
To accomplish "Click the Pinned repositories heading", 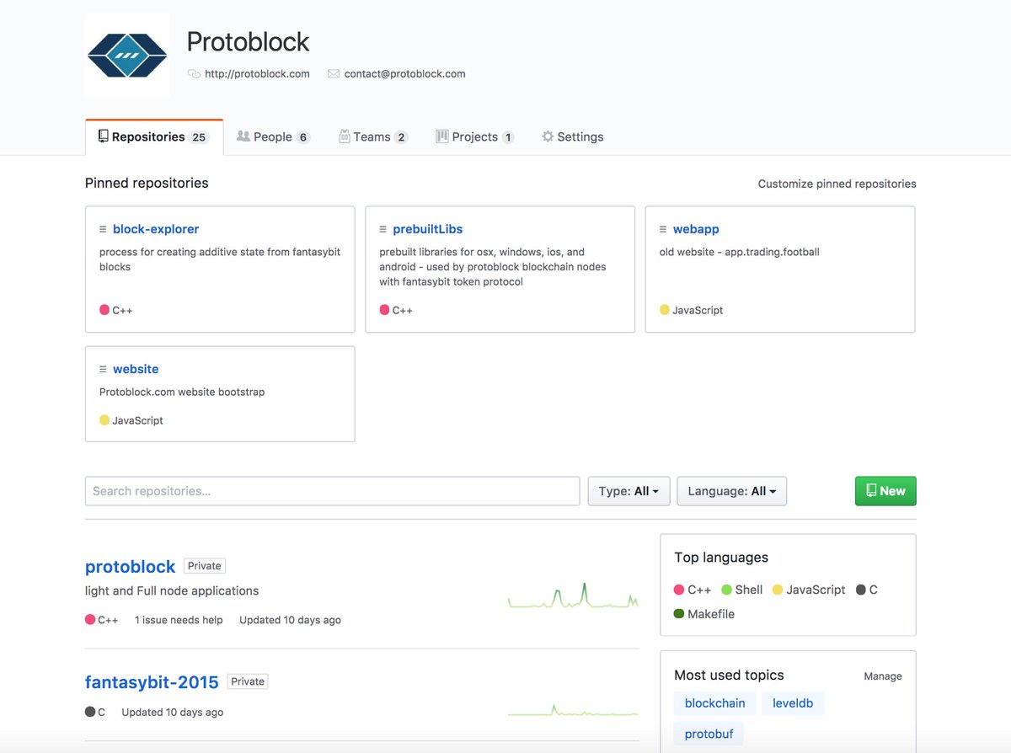I will (147, 183).
